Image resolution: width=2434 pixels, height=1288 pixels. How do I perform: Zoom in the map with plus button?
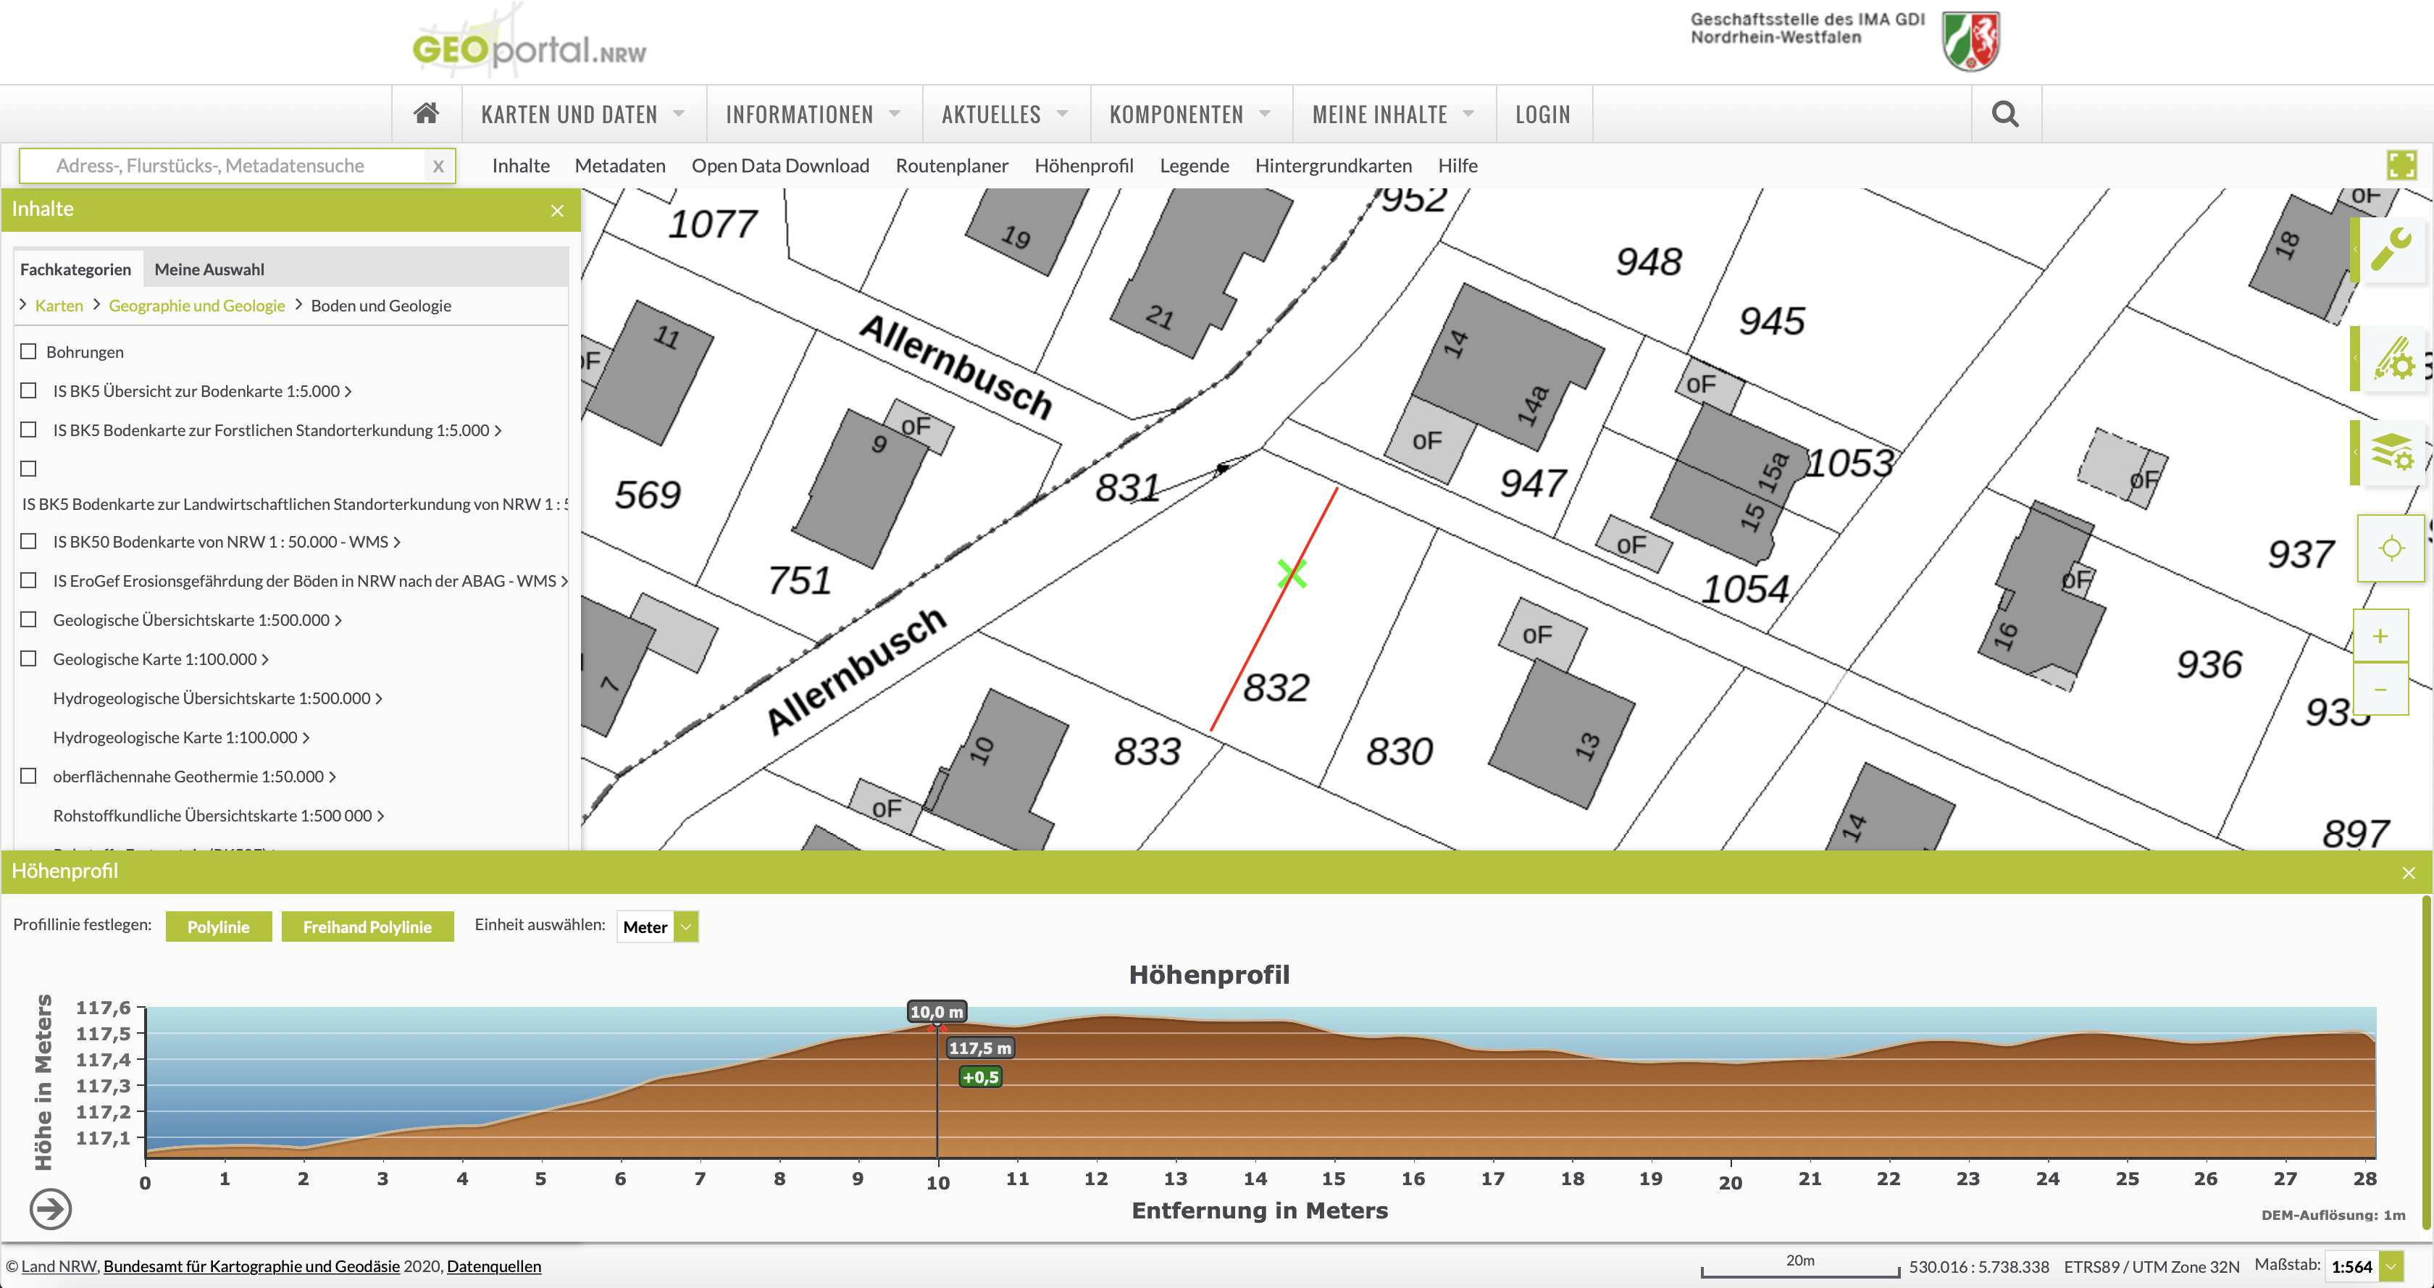coord(2380,636)
